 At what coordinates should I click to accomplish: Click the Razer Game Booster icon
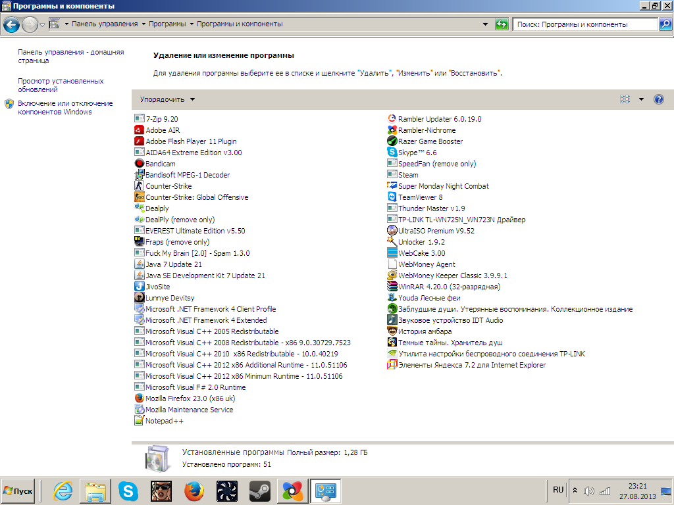pyautogui.click(x=392, y=141)
